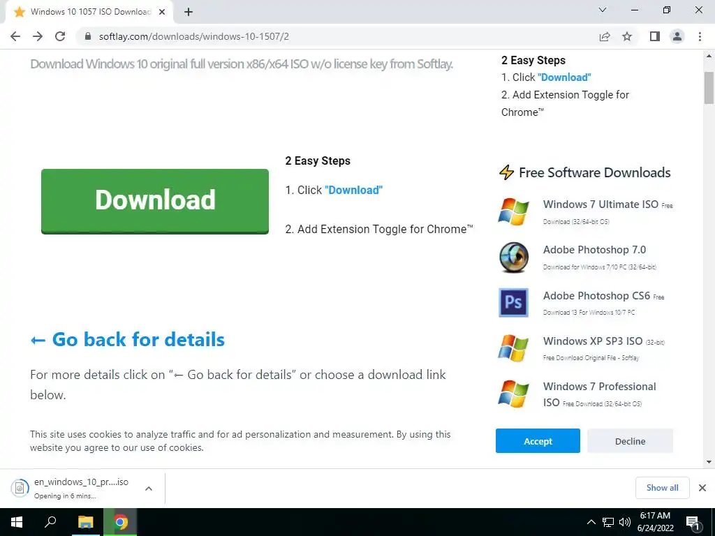Open the Windows XP SP3 ISO link
Screen dimensions: 715x536
[593, 341]
